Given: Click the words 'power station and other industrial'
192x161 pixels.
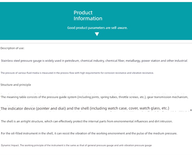Looking at the screenshot, I should [164, 61].
